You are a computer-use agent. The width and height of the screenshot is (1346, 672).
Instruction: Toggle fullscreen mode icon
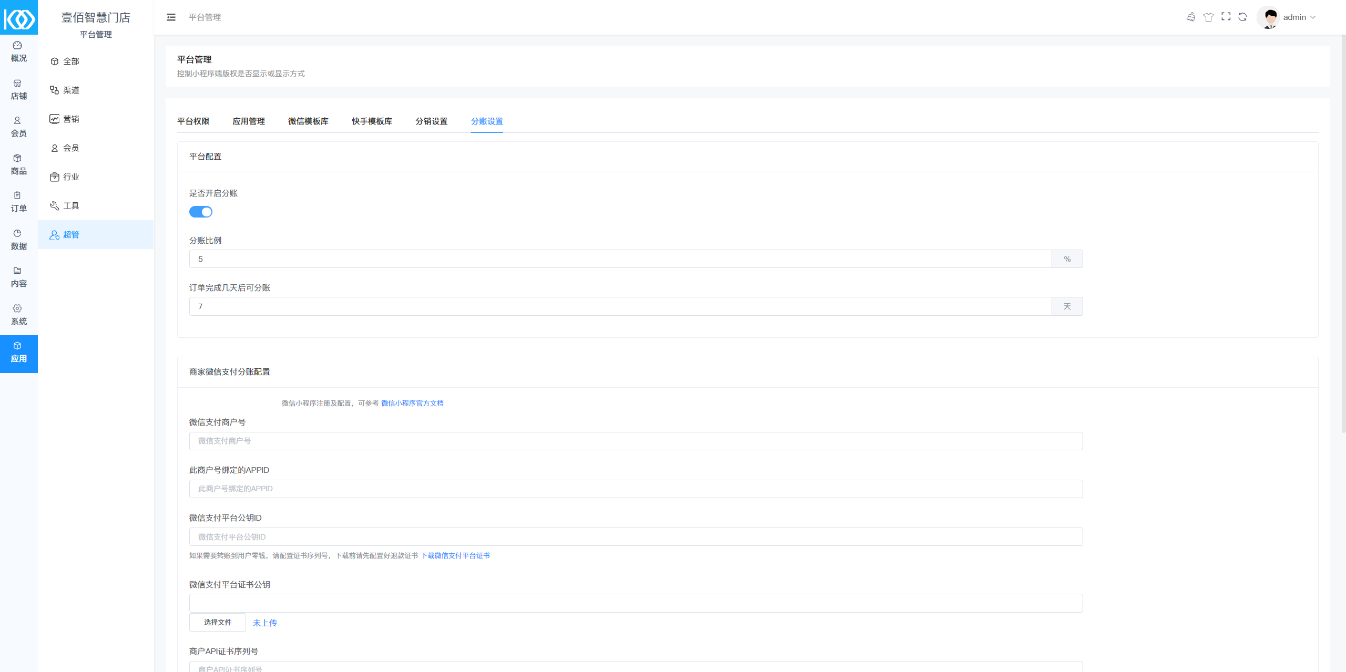pos(1226,17)
